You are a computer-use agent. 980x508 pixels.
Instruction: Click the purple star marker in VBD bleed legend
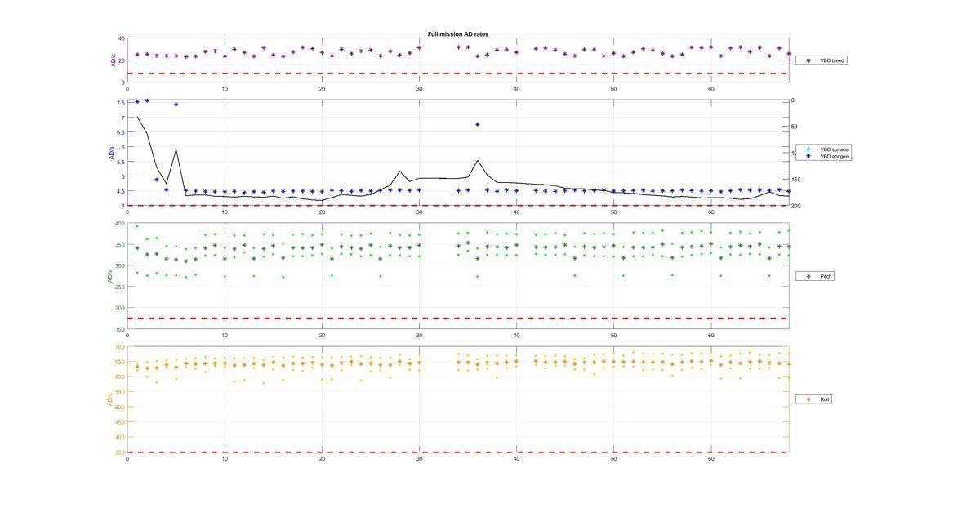coord(808,60)
